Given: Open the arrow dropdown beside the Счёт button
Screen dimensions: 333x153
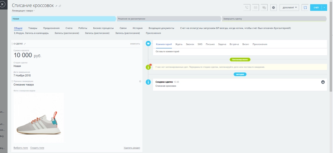Looking at the screenshot, I should pyautogui.click(x=324, y=8).
